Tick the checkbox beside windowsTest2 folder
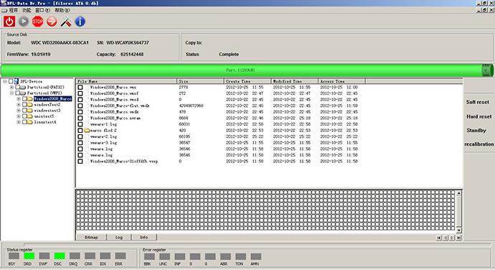This screenshot has height=270, width=495. pyautogui.click(x=24, y=105)
